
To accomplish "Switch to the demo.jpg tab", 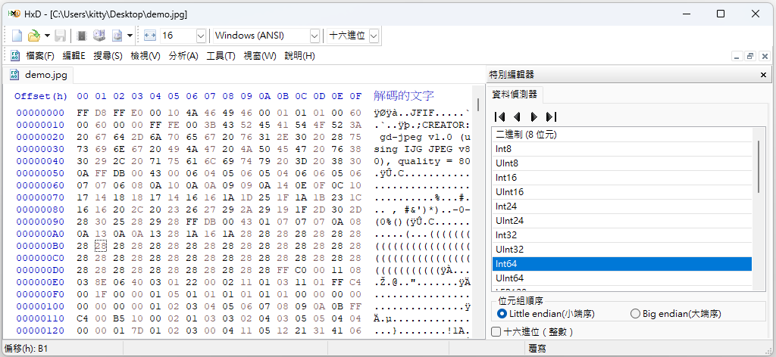I will click(39, 76).
